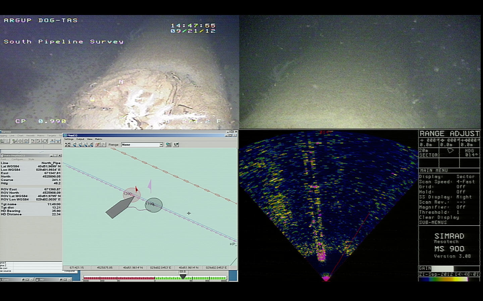Screen dimensions: 483x301
Task: Click the first magnifier zoom icon in Map toolbar
Action: coord(73,144)
